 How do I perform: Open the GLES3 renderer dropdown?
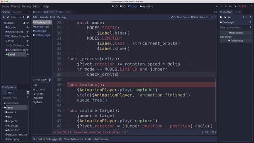pyautogui.click(x=243, y=6)
